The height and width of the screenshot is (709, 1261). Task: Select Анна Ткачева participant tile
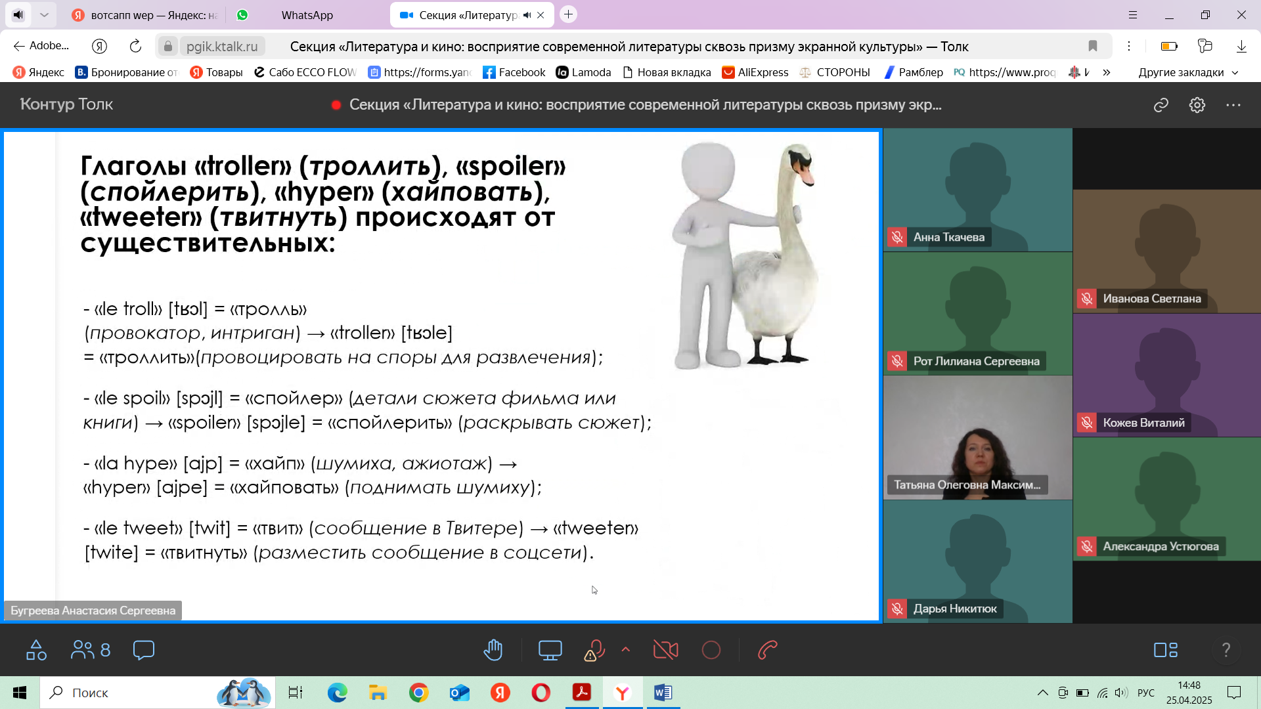tap(977, 190)
